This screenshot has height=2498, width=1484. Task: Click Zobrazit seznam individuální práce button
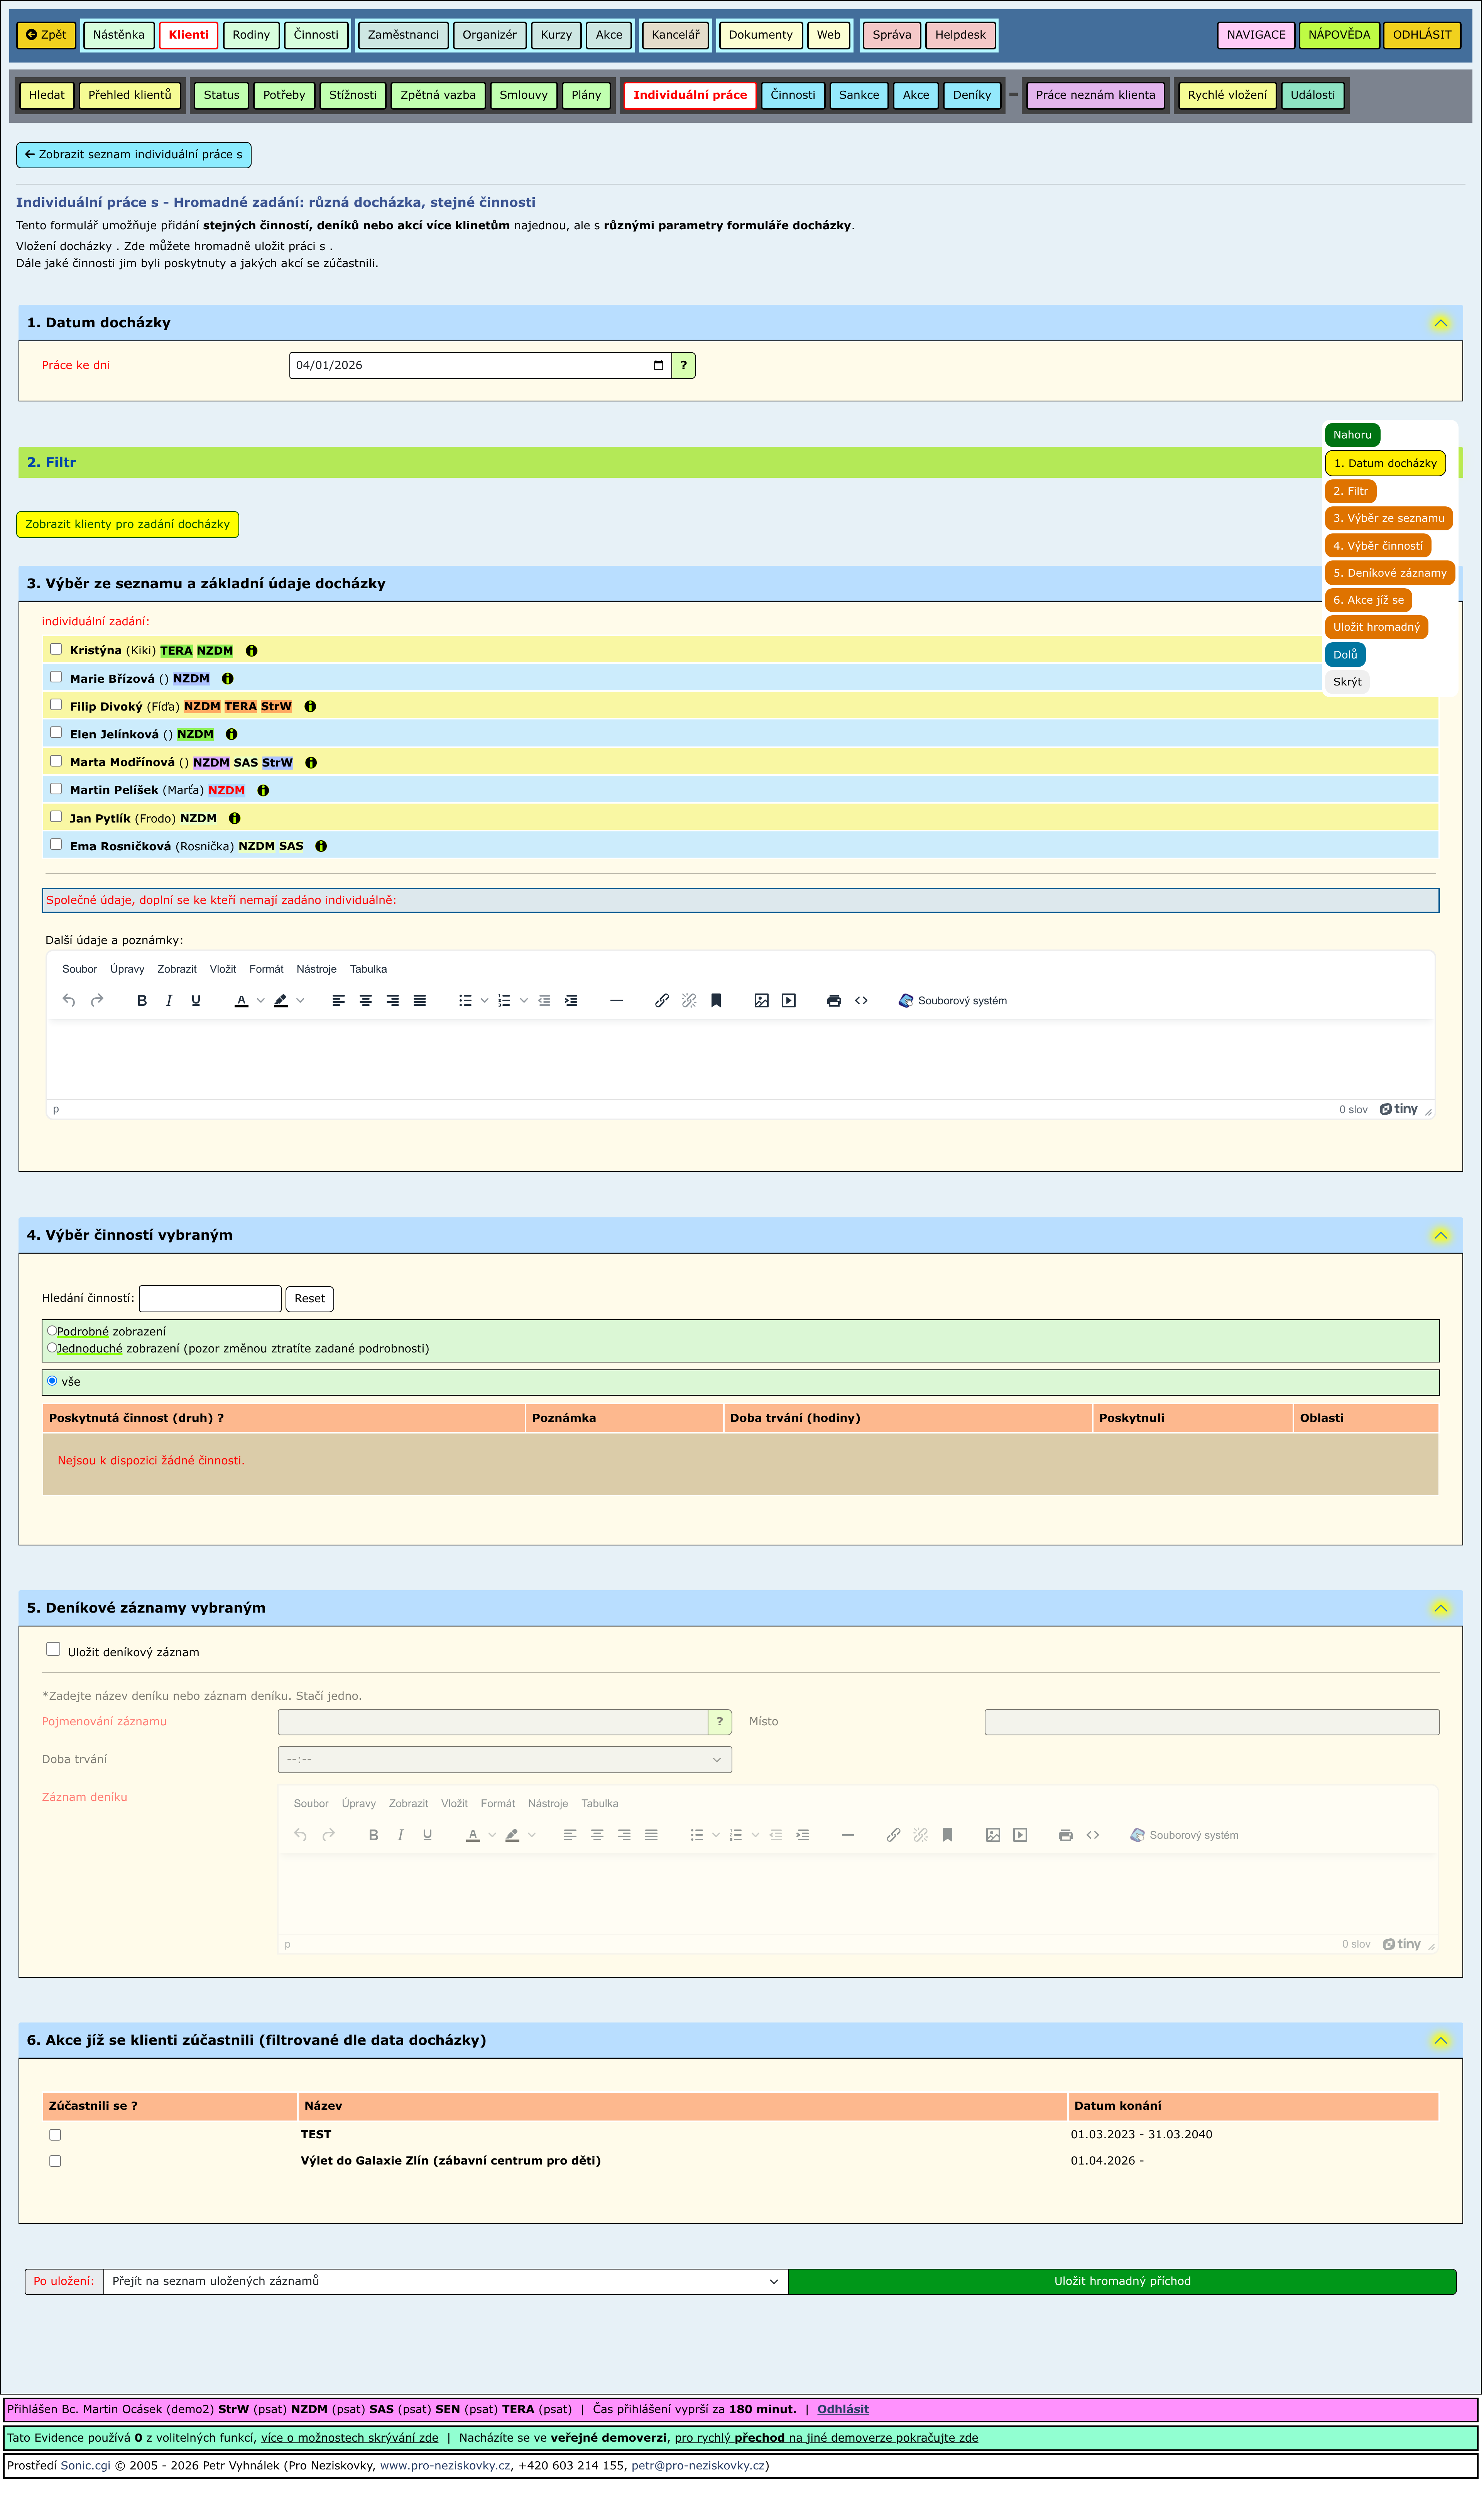[x=134, y=155]
